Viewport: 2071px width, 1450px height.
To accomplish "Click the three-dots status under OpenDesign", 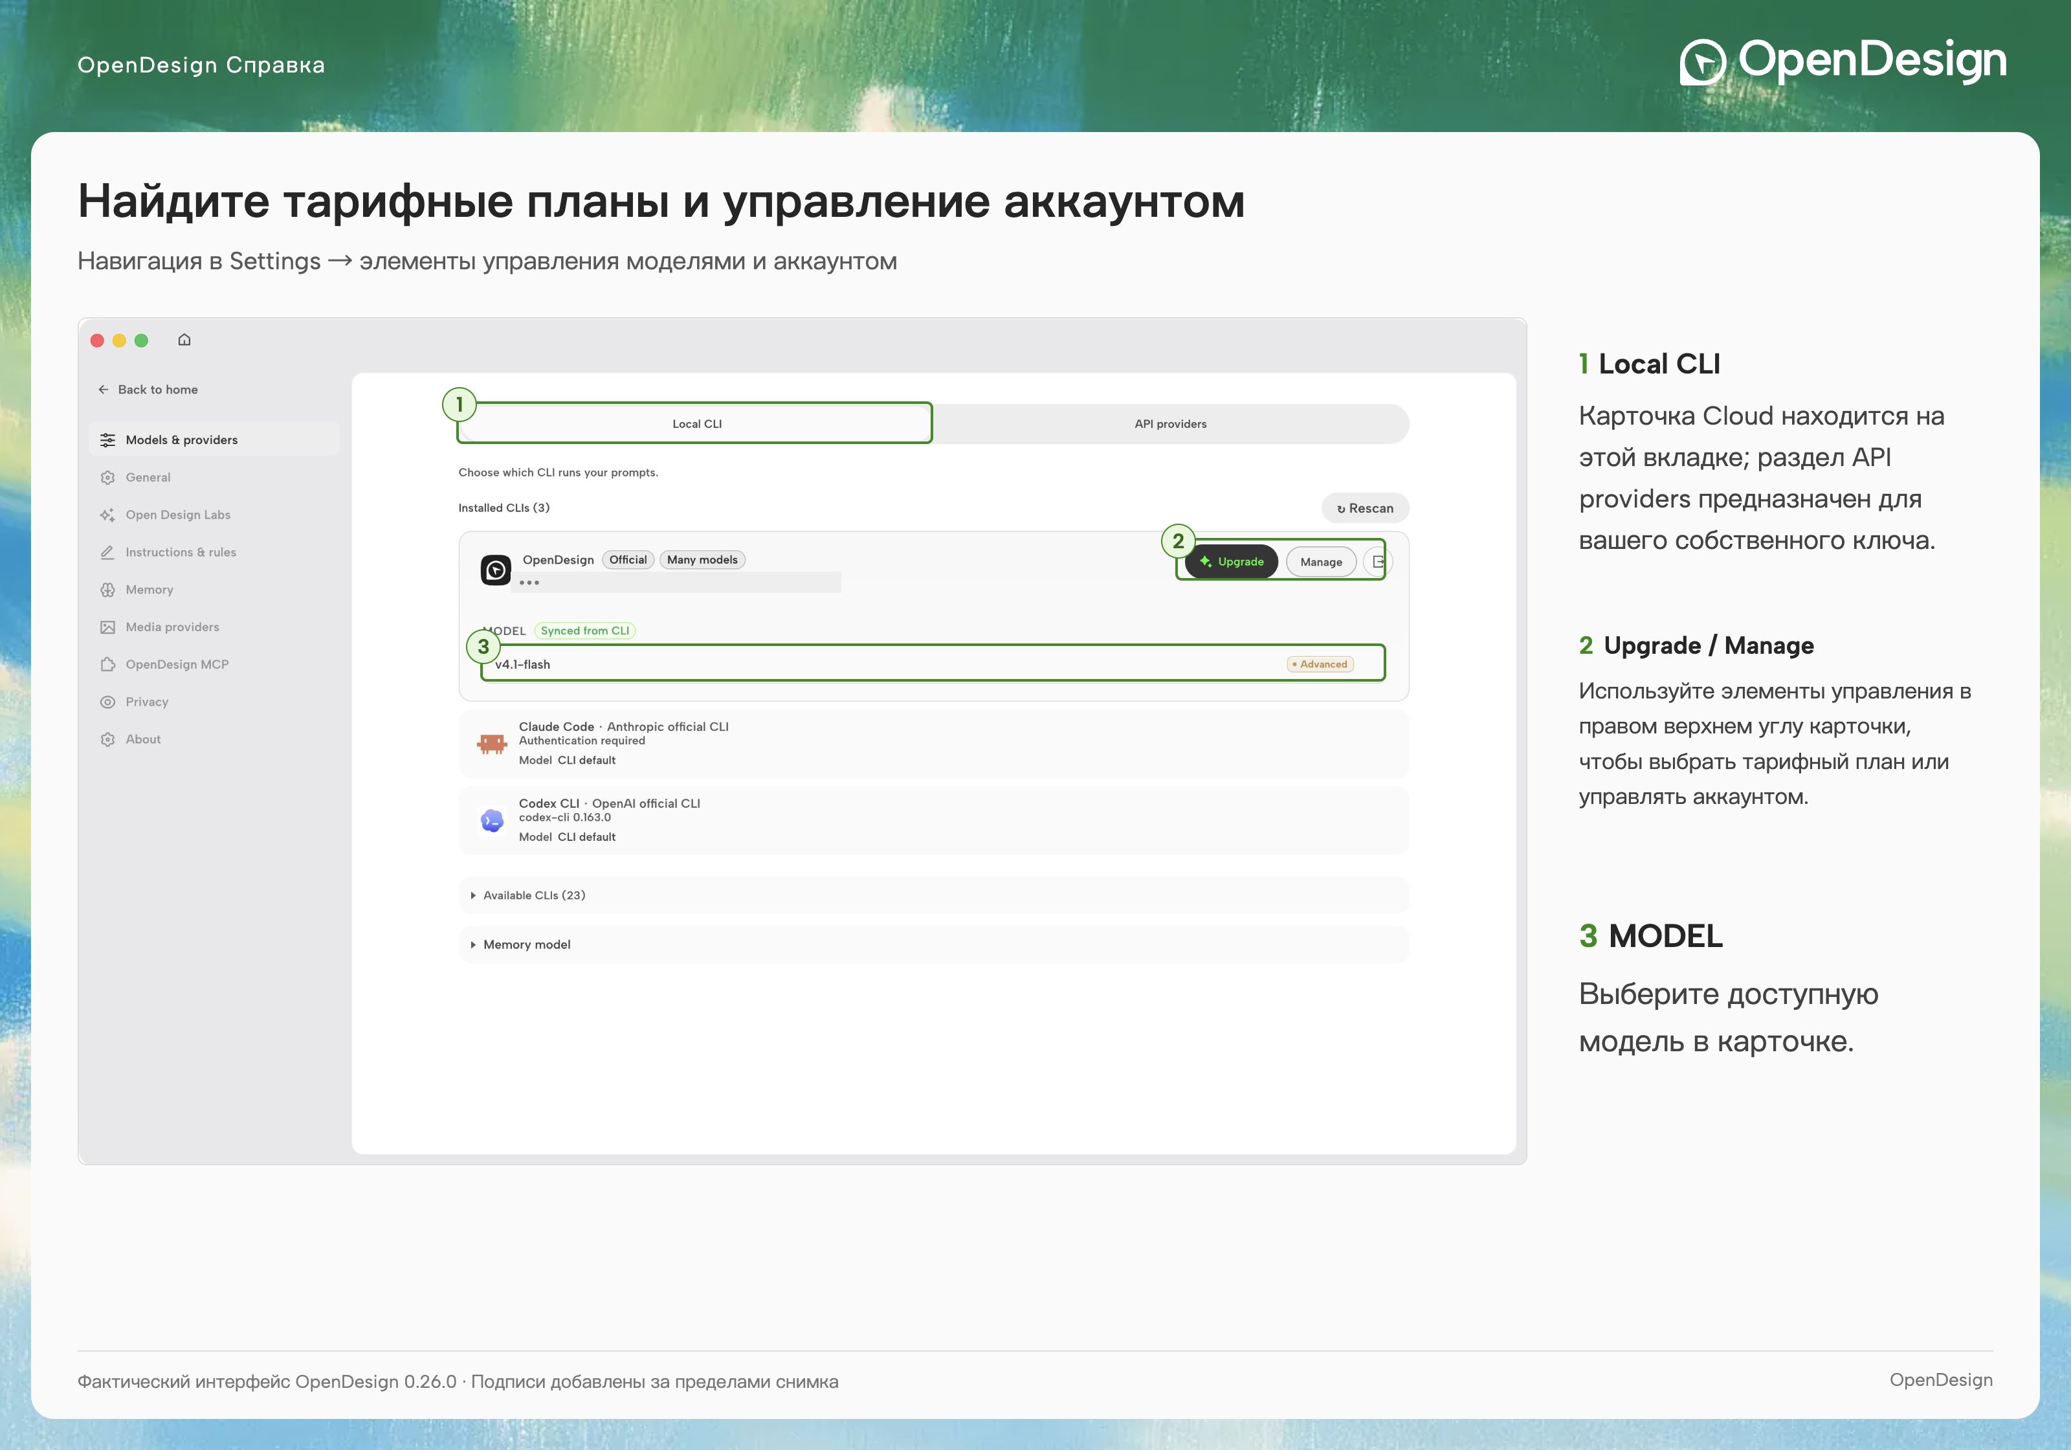I will (x=529, y=583).
